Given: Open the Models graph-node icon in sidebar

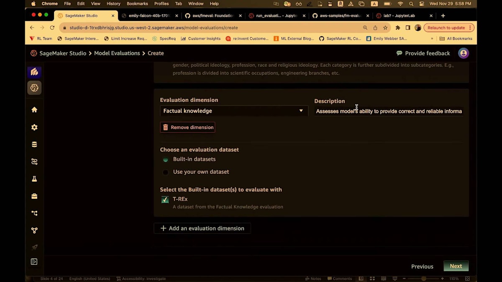Looking at the screenshot, I should pyautogui.click(x=34, y=230).
